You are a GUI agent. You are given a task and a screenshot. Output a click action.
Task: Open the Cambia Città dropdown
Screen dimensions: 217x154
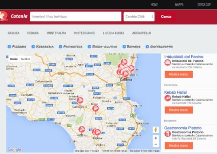[139, 16]
